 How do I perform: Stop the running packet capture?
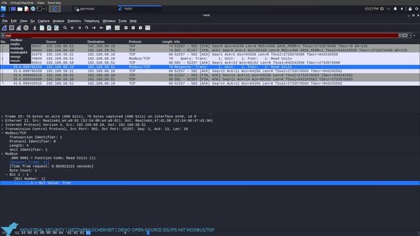[12, 28]
